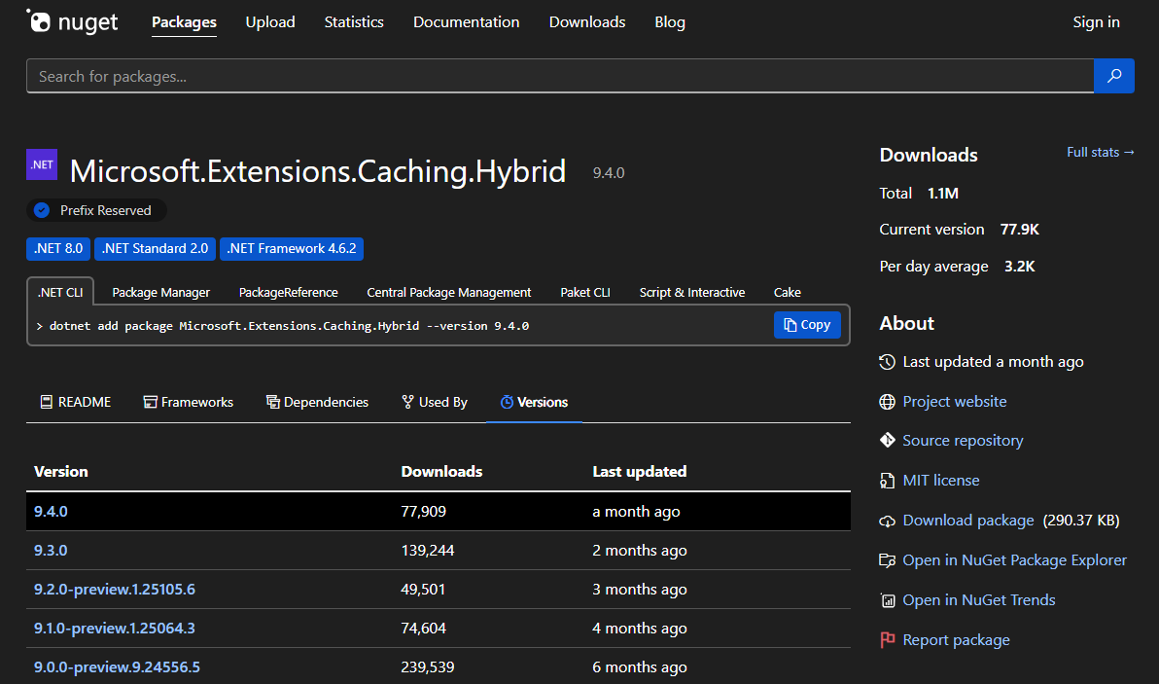Click the Download package link
1159x684 pixels.
[x=968, y=521]
